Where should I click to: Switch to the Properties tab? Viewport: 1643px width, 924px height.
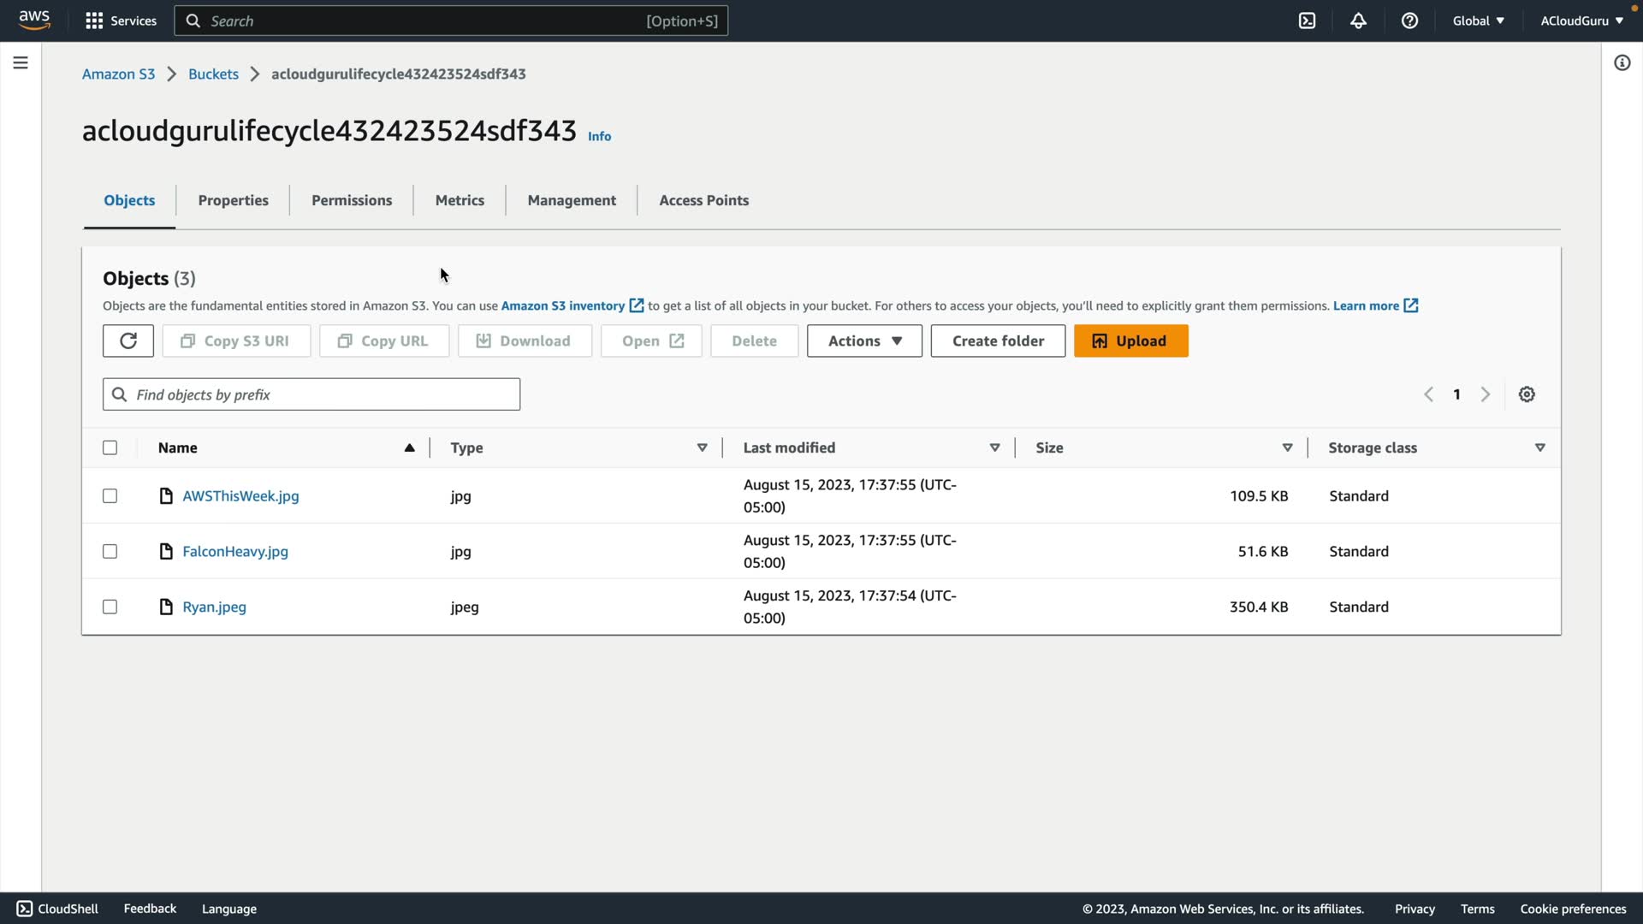click(233, 200)
